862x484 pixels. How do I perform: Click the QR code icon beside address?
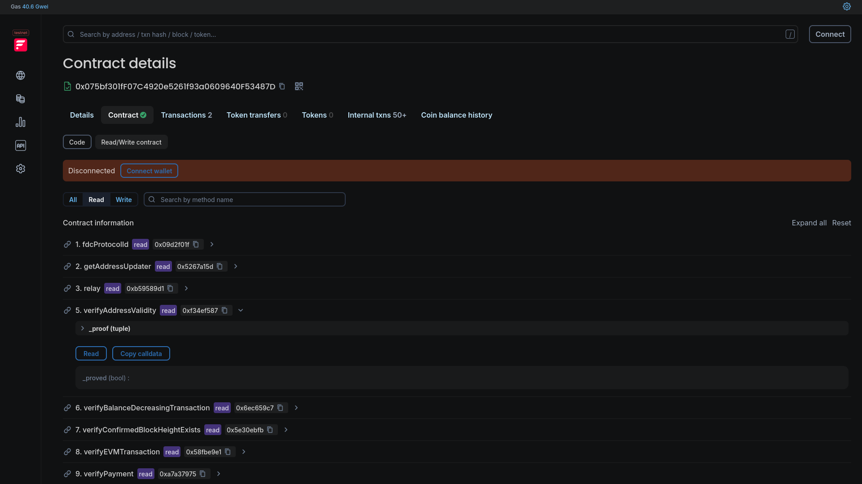(299, 86)
